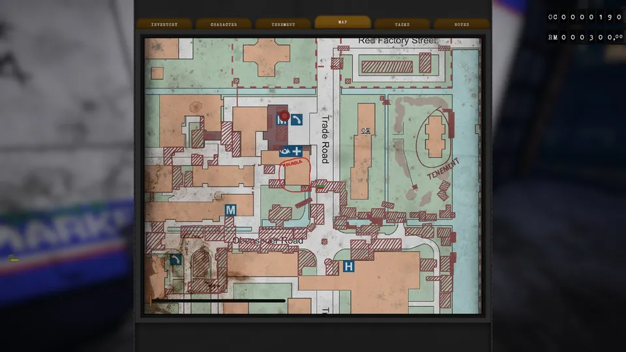Open the Notes tab
Screen dimensions: 626x352
coord(462,24)
